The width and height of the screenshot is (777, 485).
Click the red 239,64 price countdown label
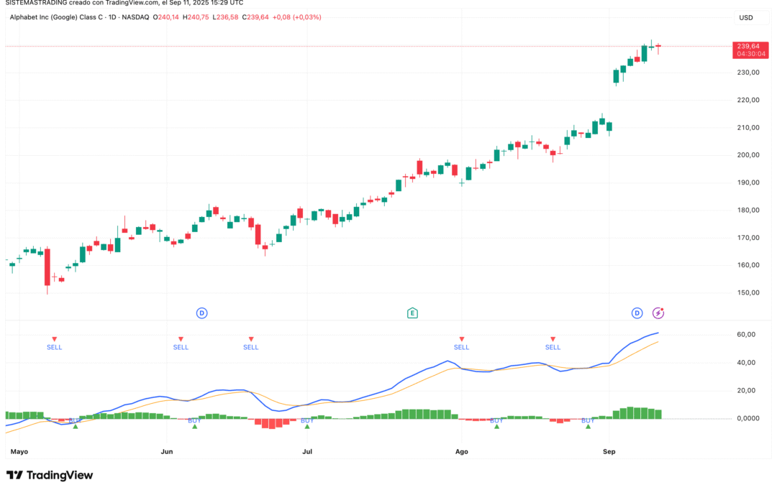(x=750, y=50)
